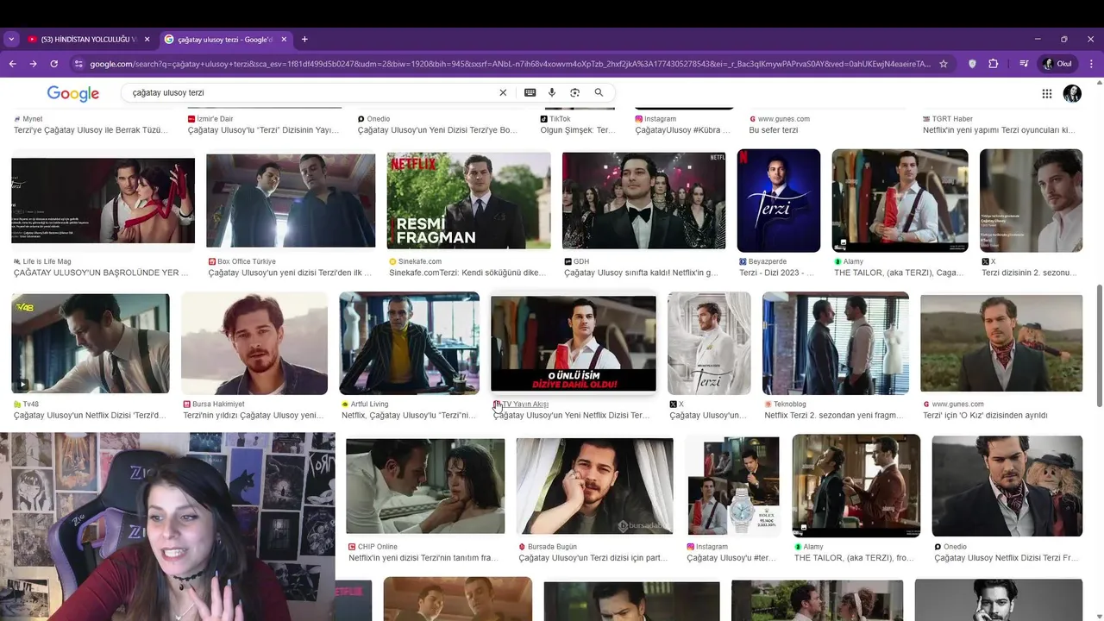The height and width of the screenshot is (621, 1104).
Task: Open the Bursada Bugün portrait thumbnail
Action: pyautogui.click(x=594, y=486)
